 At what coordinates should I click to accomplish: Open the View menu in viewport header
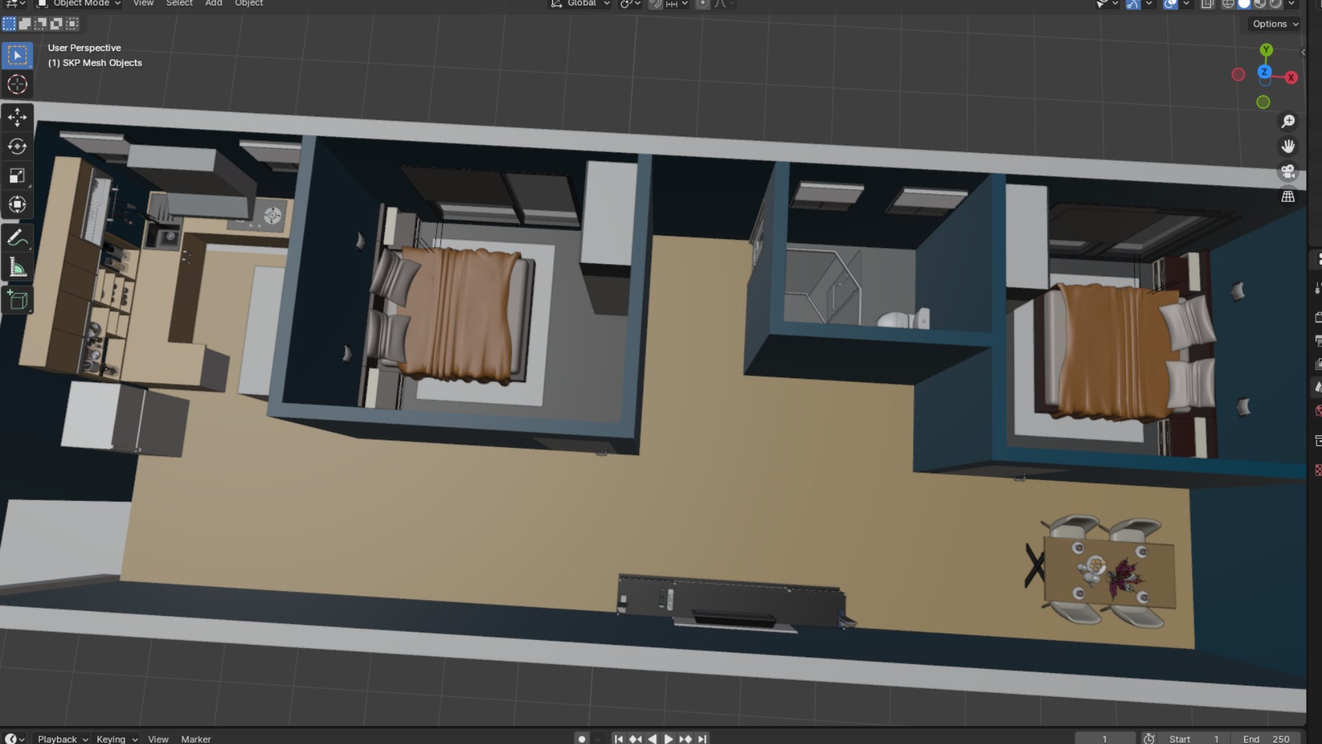143,3
